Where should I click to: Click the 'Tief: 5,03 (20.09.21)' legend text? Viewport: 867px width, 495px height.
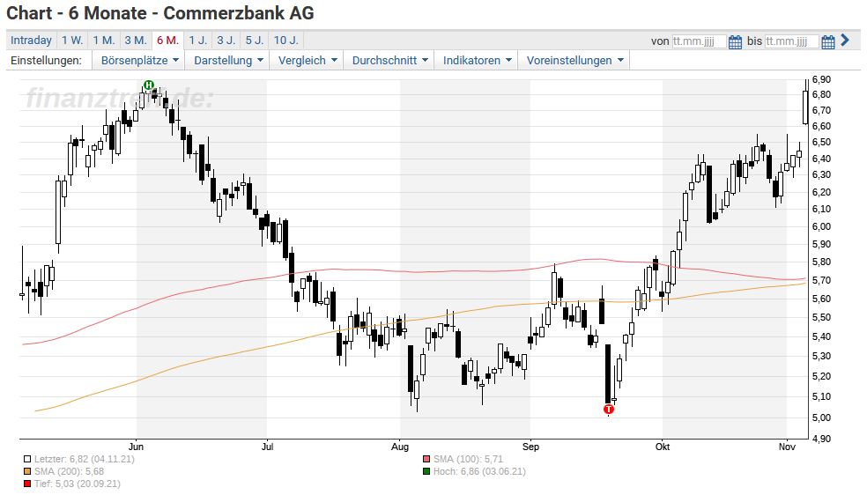[77, 484]
